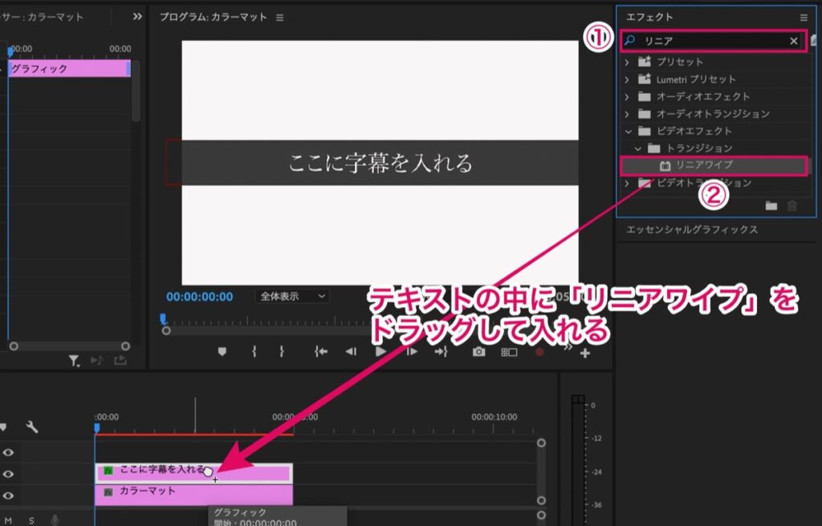Solo the audio track with S button

[31, 520]
